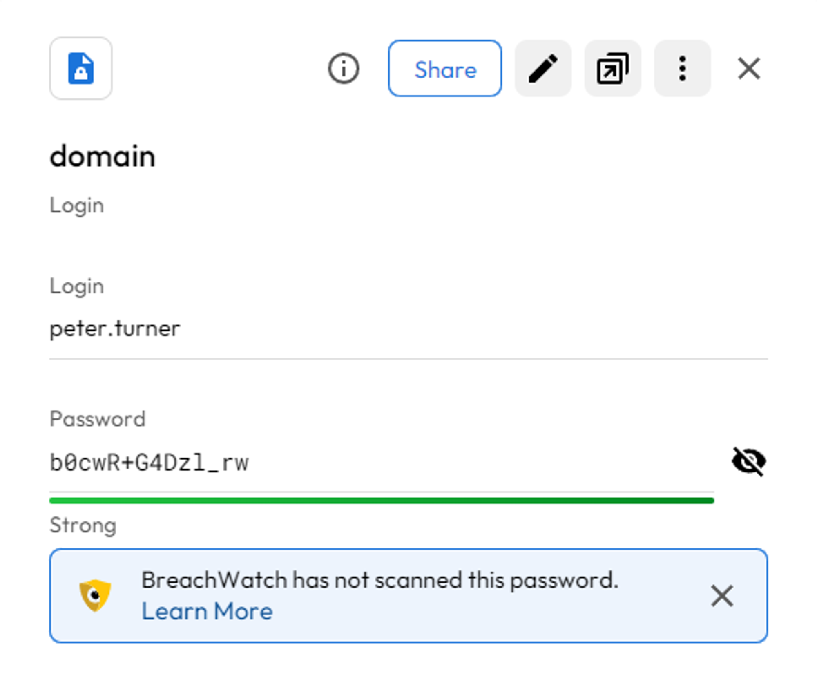The width and height of the screenshot is (817, 684).
Task: Click the revealed password text
Action: [149, 463]
